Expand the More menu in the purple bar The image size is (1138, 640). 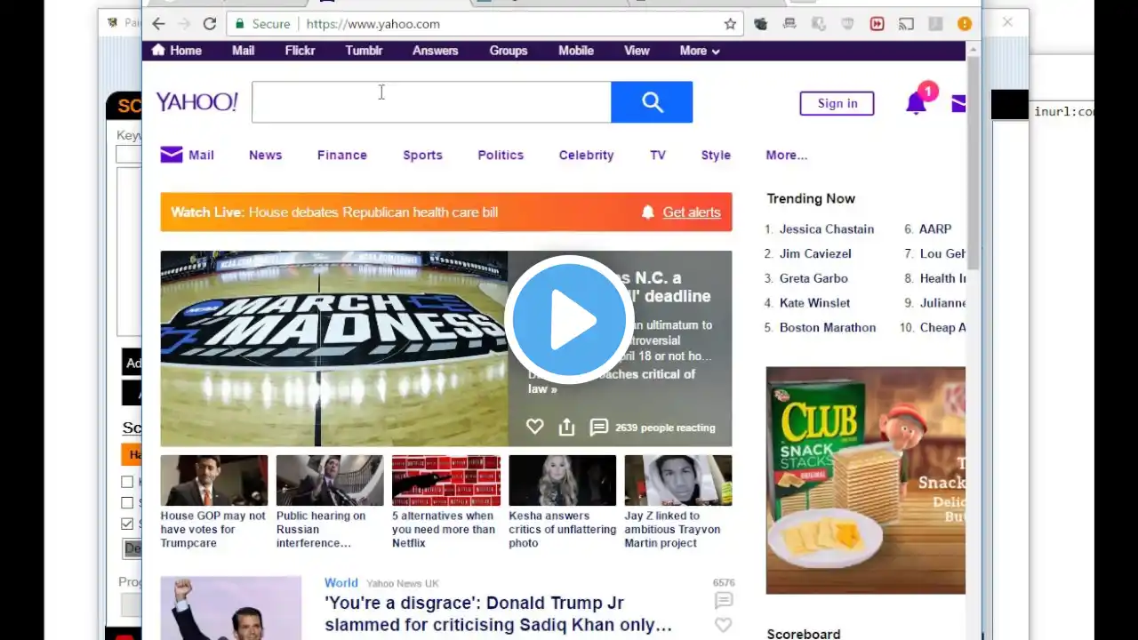click(700, 51)
